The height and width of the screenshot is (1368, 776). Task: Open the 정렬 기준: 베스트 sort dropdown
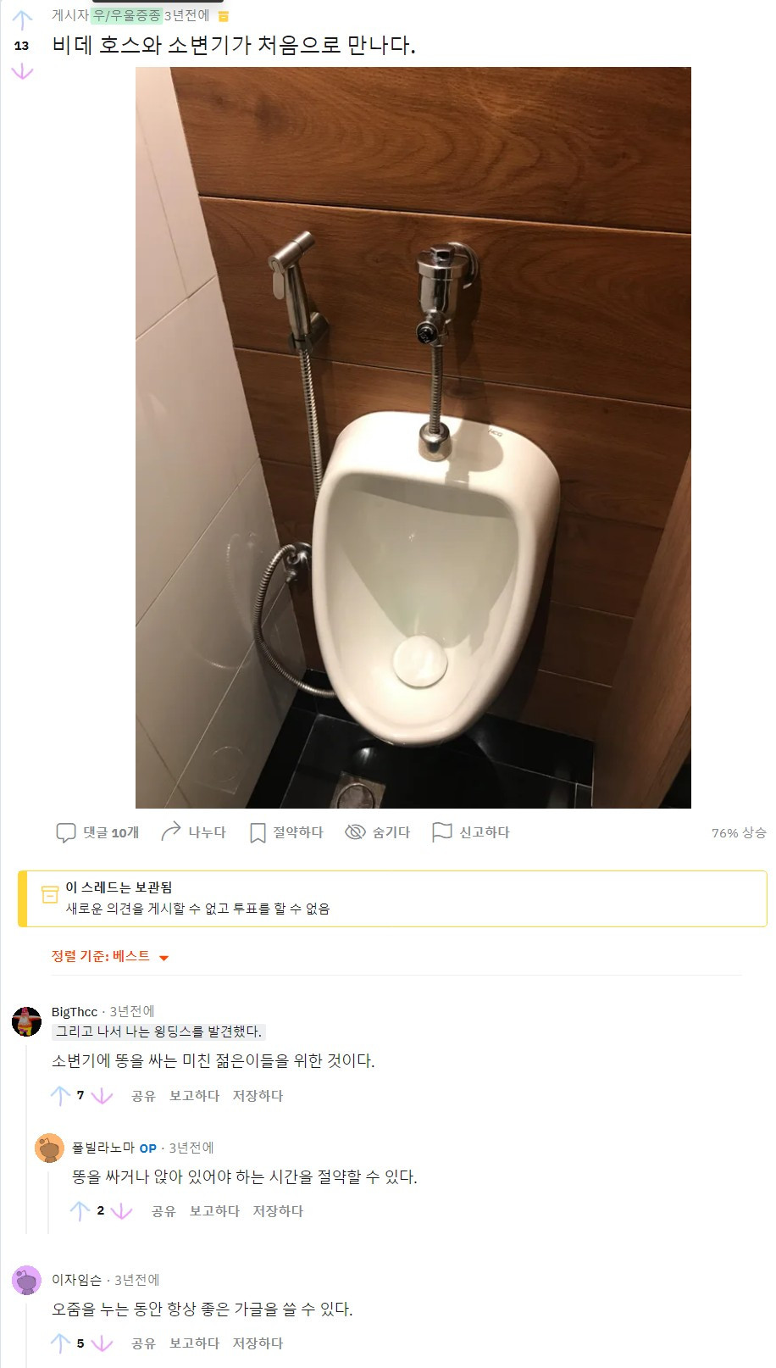(110, 956)
